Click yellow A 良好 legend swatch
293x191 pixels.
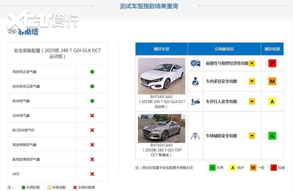tap(233, 168)
